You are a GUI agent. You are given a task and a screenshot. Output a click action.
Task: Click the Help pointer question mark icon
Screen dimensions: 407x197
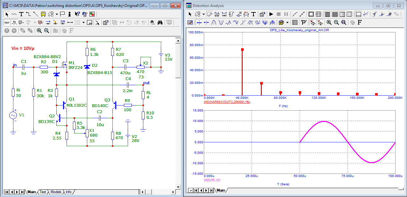tap(77, 14)
